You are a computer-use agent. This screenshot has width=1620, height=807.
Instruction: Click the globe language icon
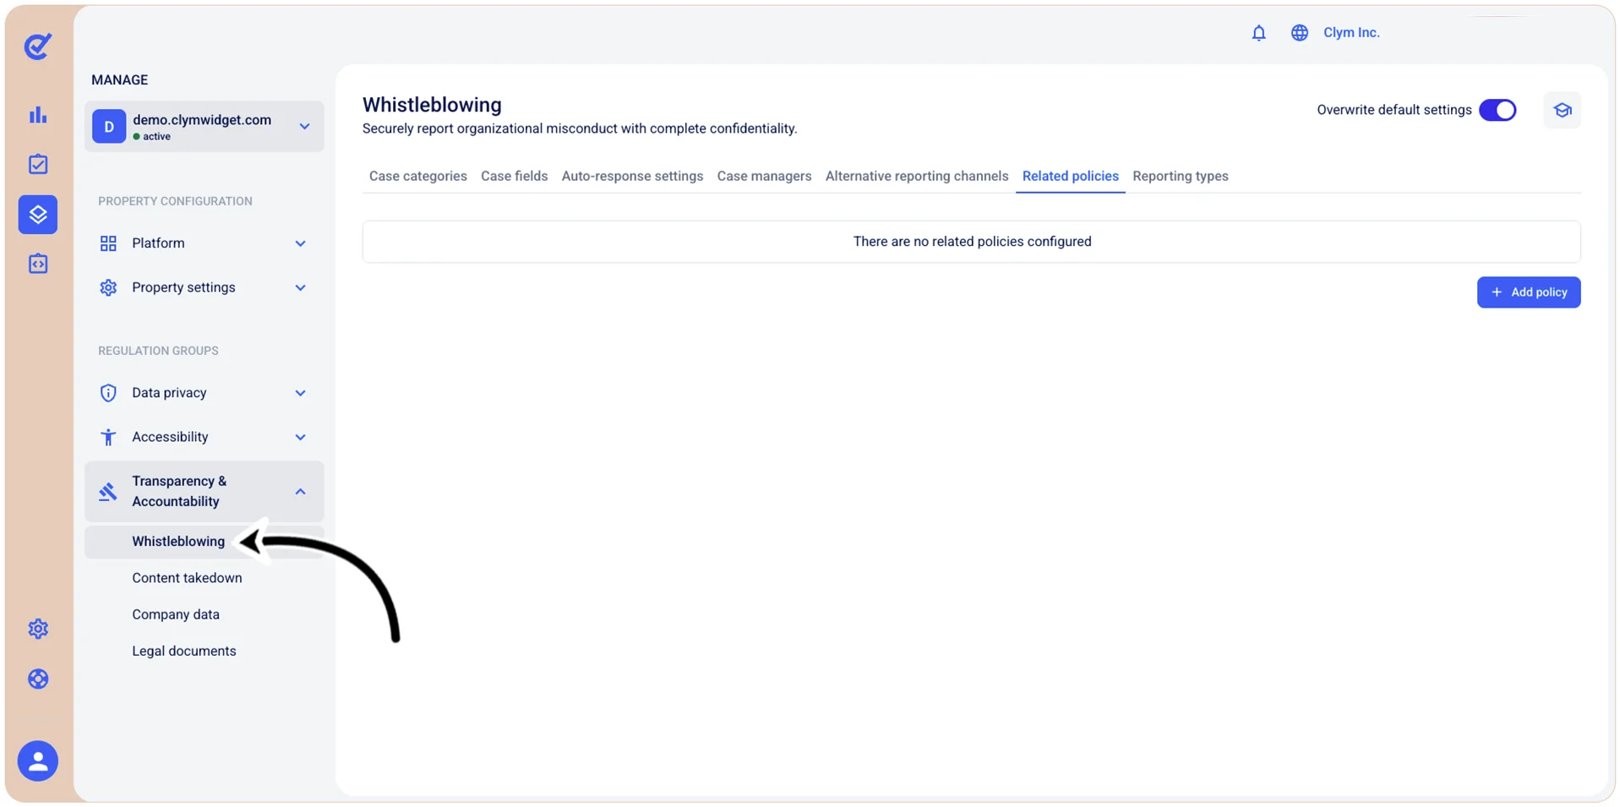(x=1300, y=33)
